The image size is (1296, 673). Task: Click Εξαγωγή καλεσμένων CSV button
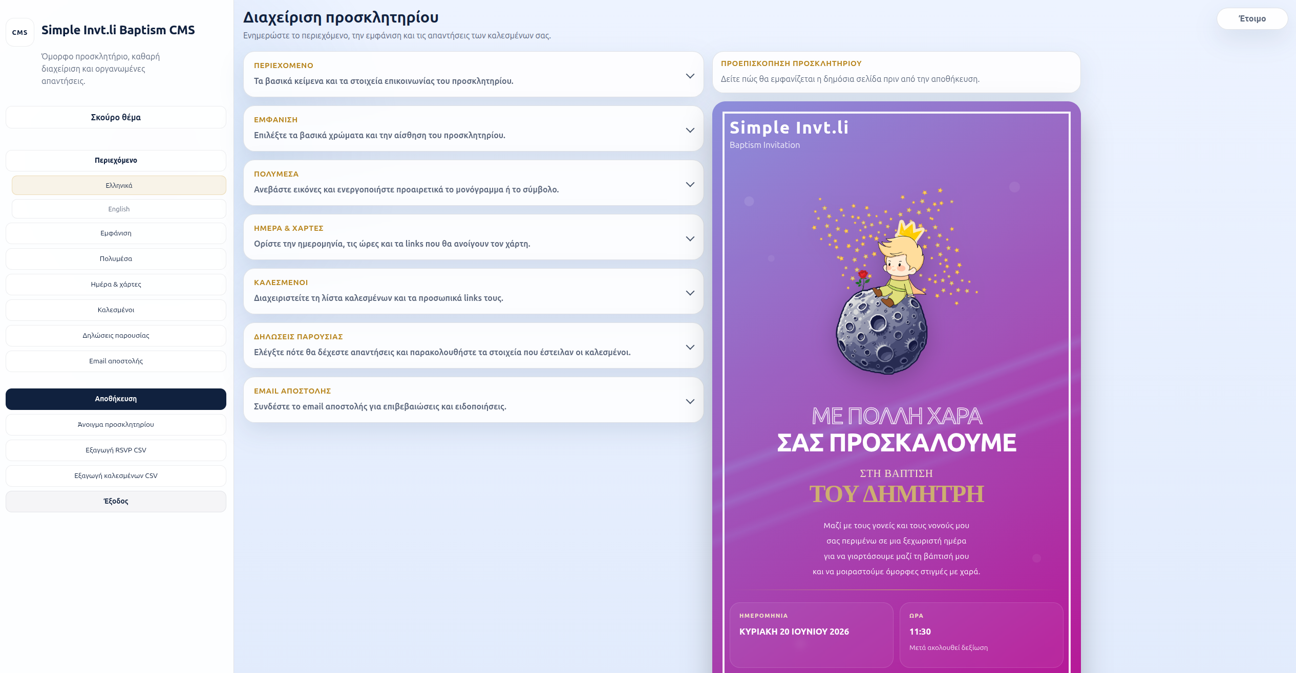click(116, 475)
